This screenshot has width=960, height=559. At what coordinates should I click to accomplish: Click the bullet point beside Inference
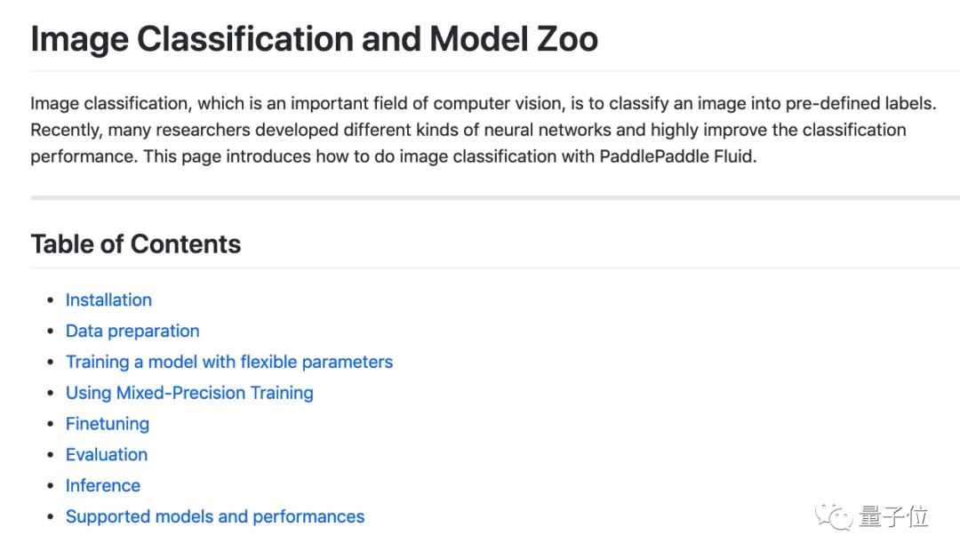50,486
